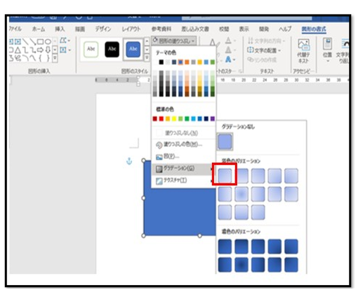Image resolution: width=356 pixels, height=289 pixels.
Task: Select the straight line shape
Action: 26,42
